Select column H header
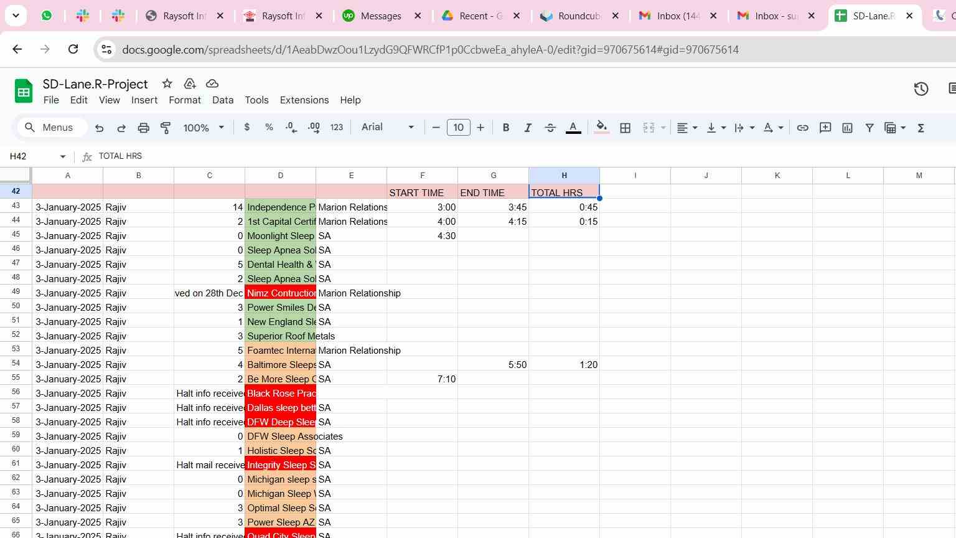 point(564,176)
